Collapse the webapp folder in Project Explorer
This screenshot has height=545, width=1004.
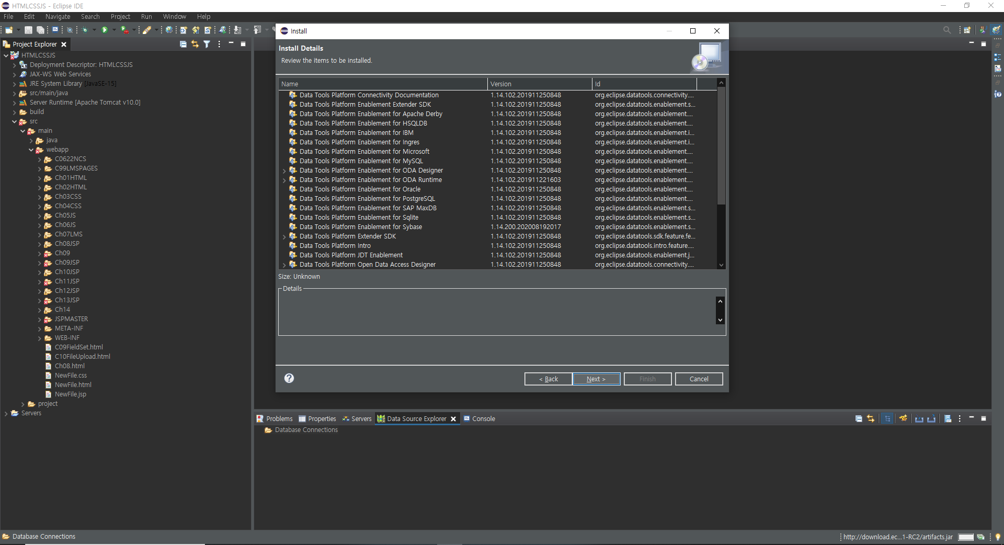pyautogui.click(x=31, y=150)
